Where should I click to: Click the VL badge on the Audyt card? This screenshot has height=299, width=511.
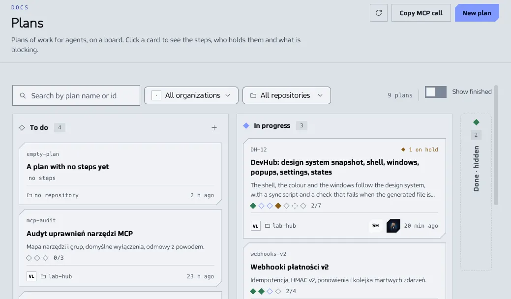[31, 276]
